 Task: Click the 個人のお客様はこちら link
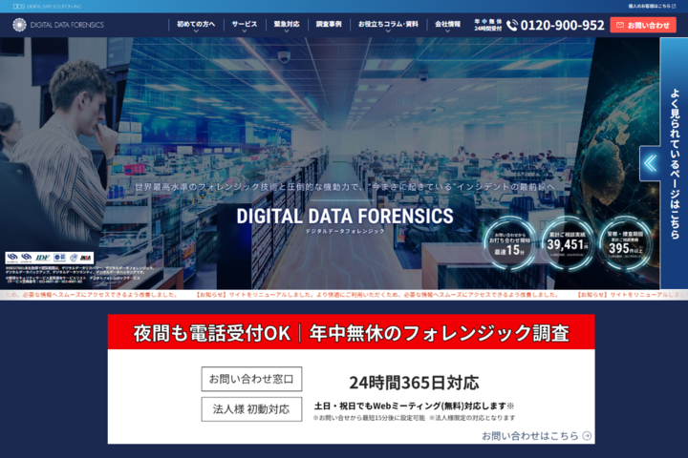(650, 6)
